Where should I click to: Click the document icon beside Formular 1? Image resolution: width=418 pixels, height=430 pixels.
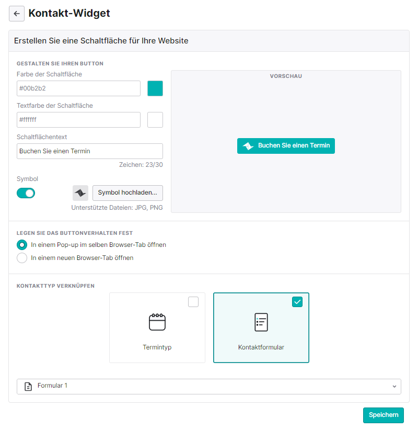tap(28, 387)
